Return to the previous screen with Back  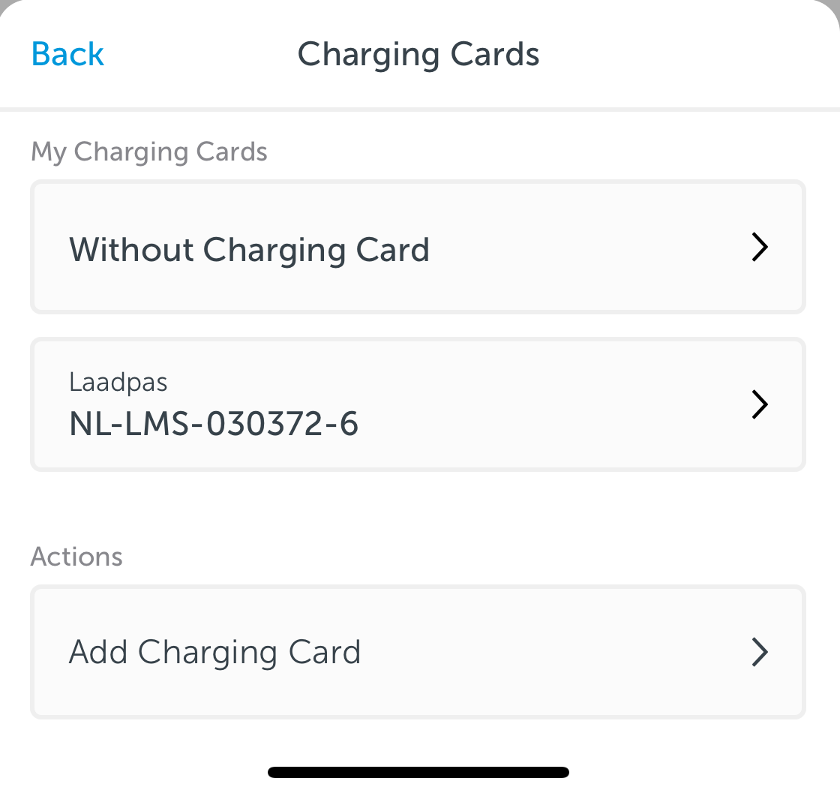[x=67, y=54]
